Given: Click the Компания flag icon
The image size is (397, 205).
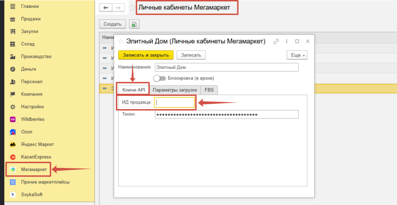Looking at the screenshot, I should point(13,94).
